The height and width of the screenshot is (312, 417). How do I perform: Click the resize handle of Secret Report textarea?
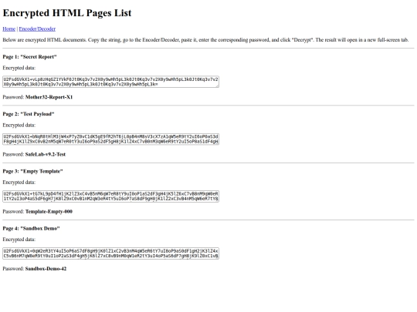pyautogui.click(x=217, y=86)
